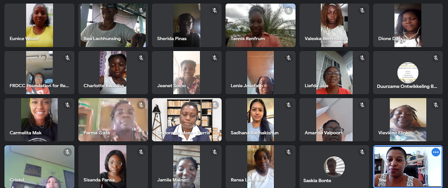Click muted mic icon on Sadhana Radhakishun tile
Viewport: 448px width, 188px height.
(289, 105)
